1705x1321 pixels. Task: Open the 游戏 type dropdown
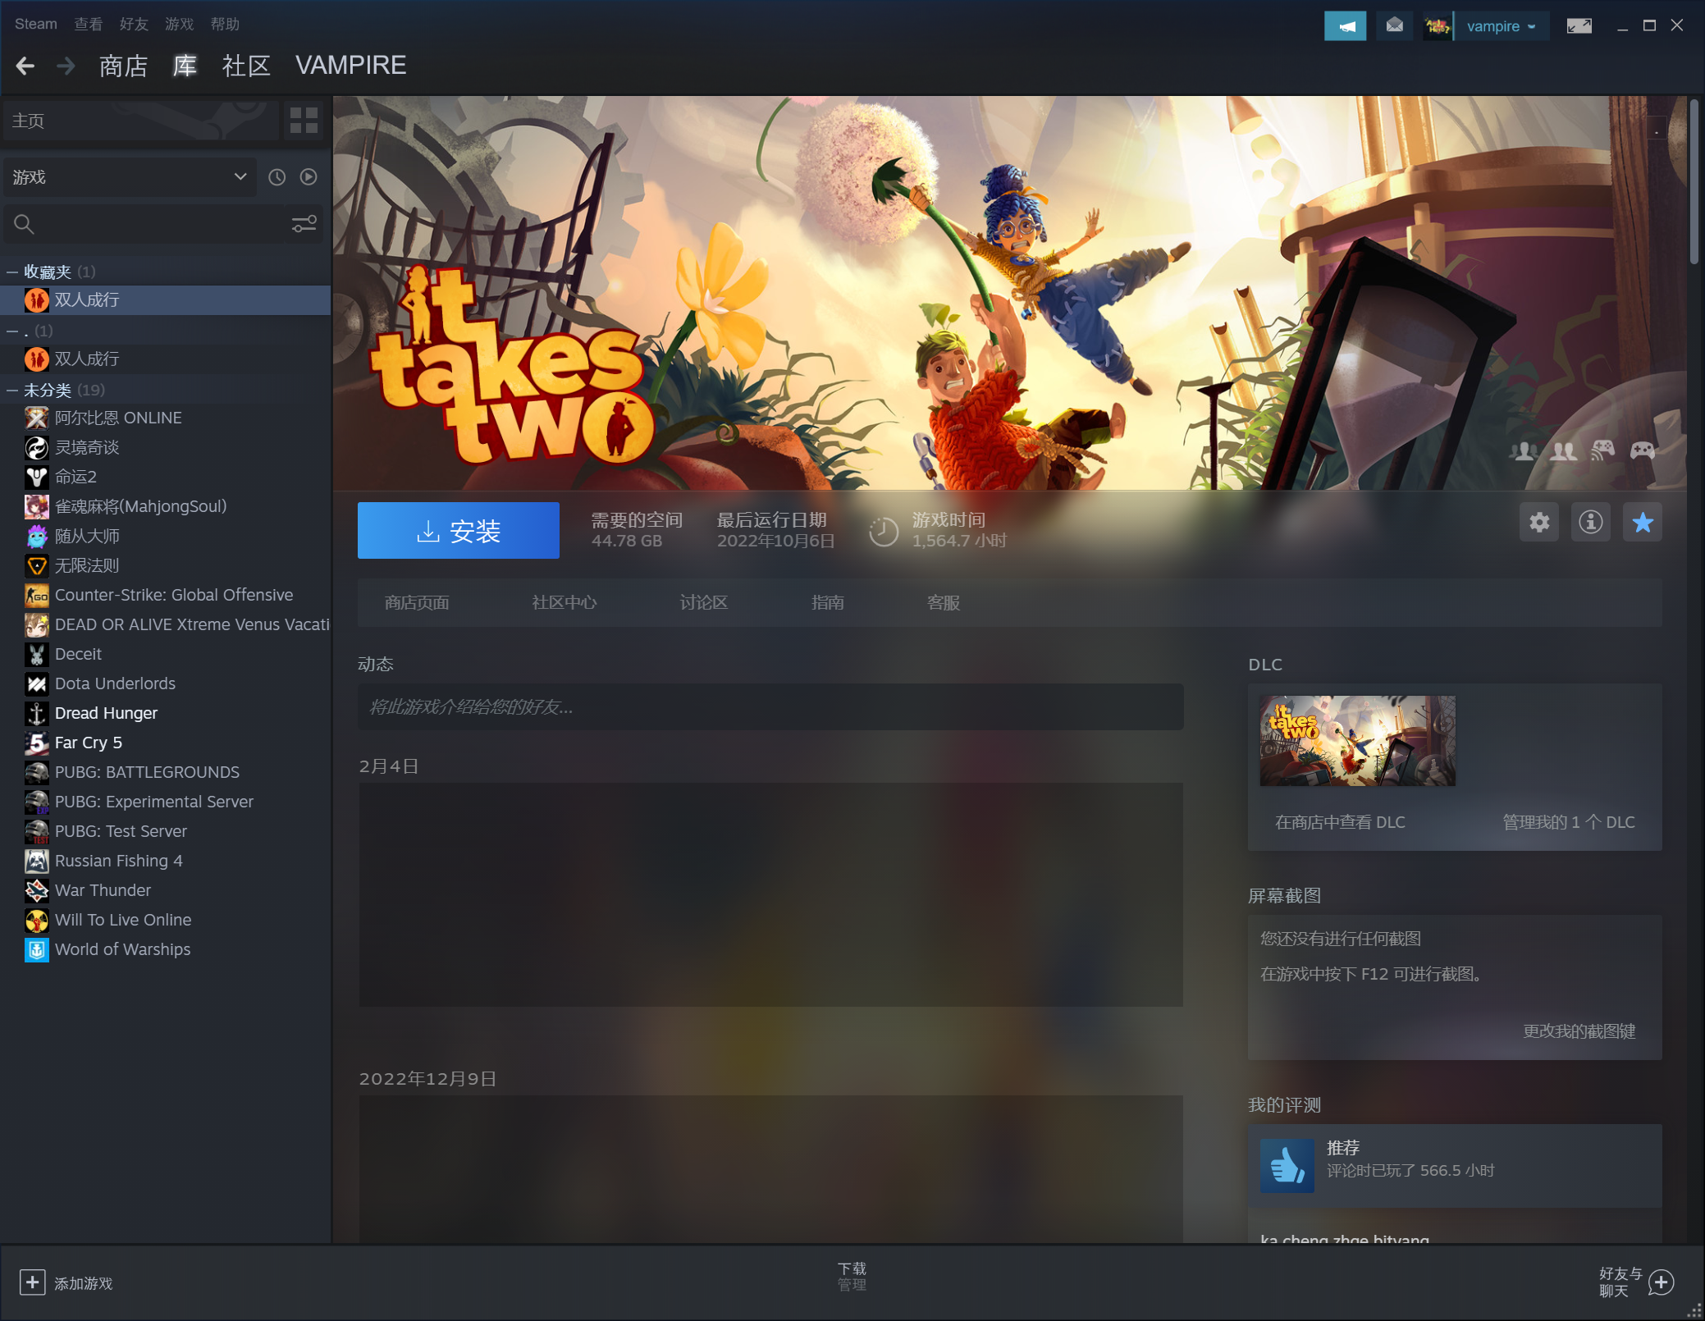[130, 177]
